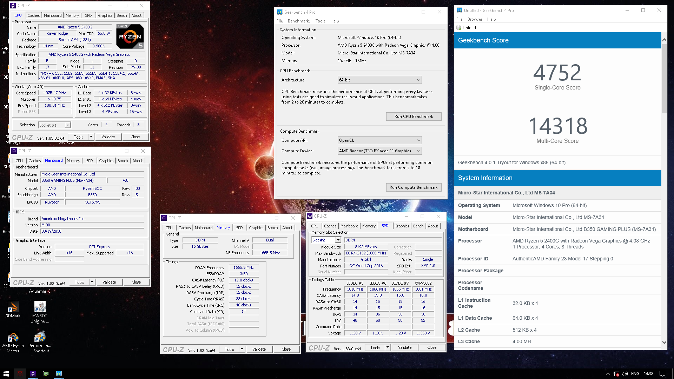This screenshot has height=379, width=674.
Task: Click Close in the CPU-Z SPD window
Action: click(x=432, y=347)
